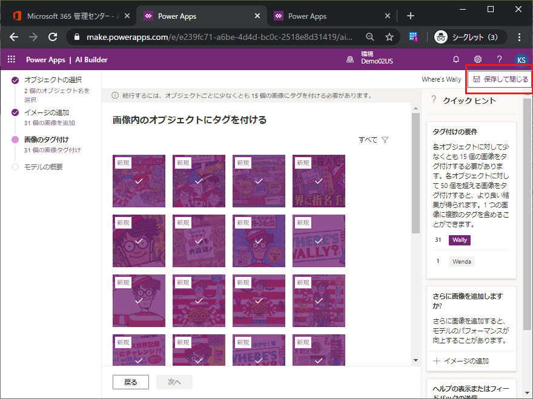Open the ボックス Wally thumbnail in second row
This screenshot has width=533, height=399.
tap(259, 241)
